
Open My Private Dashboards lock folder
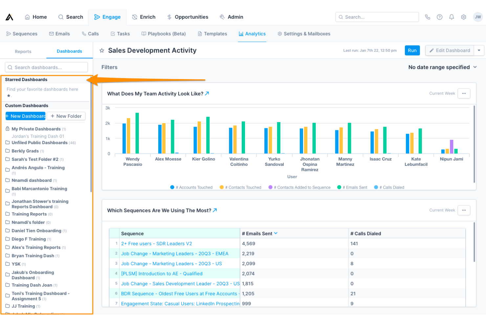(x=35, y=129)
